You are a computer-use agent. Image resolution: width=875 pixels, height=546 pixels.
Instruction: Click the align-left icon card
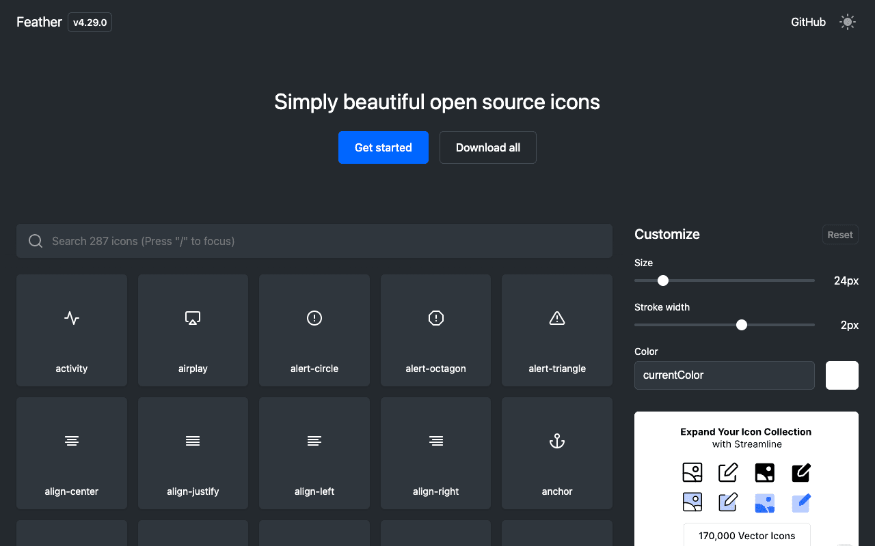tap(314, 453)
